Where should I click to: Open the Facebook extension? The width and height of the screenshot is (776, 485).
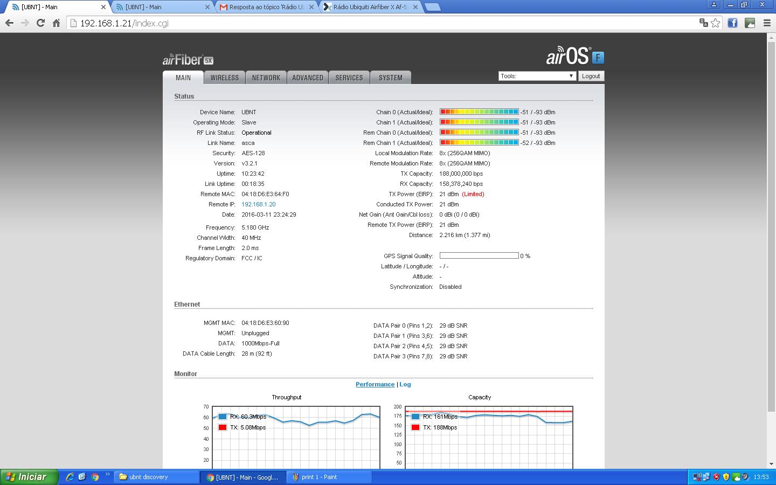tap(732, 23)
